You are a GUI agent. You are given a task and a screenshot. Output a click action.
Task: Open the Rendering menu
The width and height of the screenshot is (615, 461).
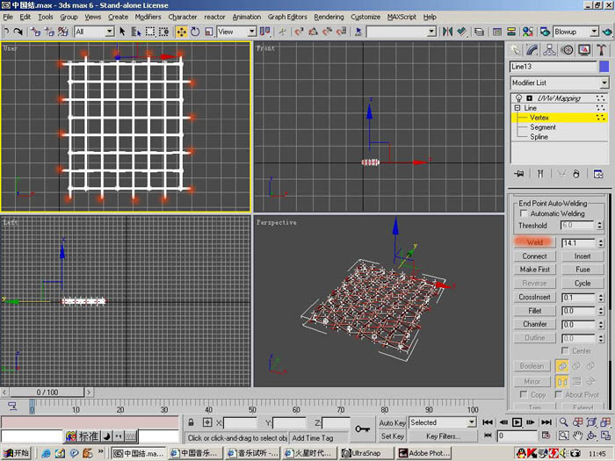pos(329,17)
